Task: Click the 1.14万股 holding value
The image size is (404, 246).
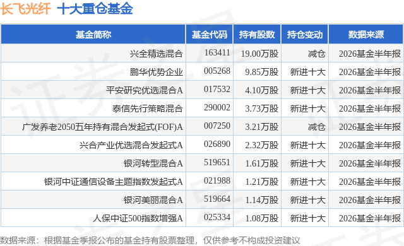Action: point(262,200)
